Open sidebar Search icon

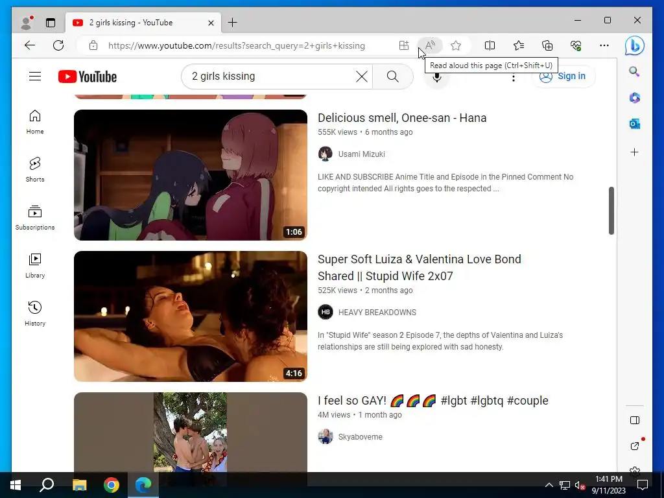[x=634, y=71]
